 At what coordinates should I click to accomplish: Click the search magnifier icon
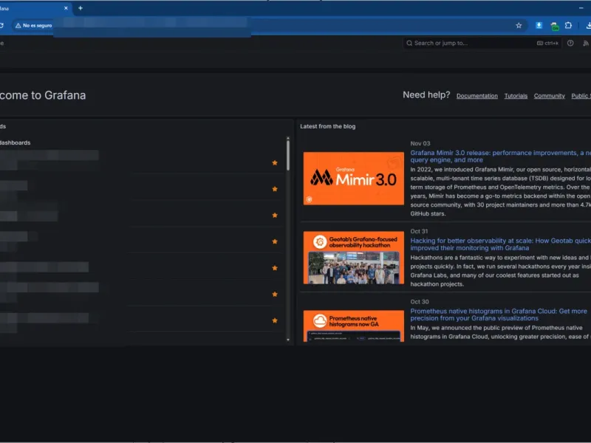pyautogui.click(x=409, y=44)
